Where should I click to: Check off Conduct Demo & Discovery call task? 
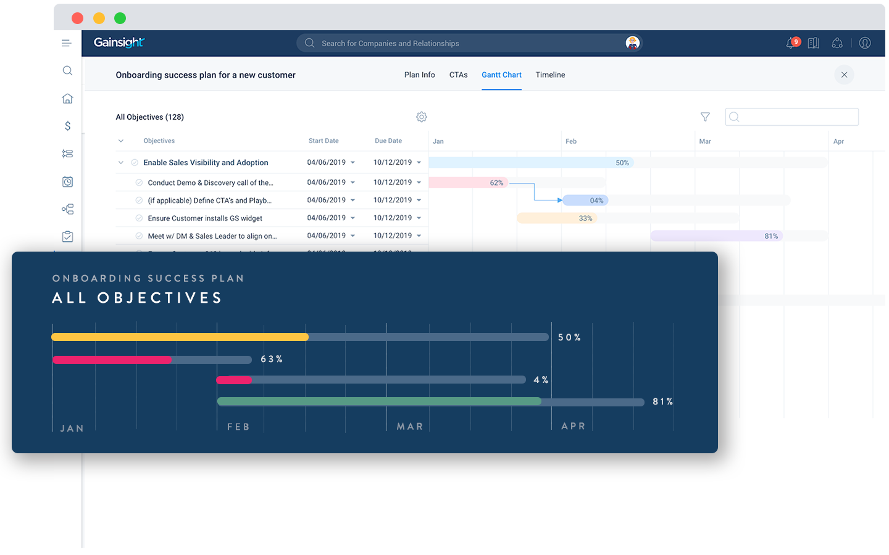(139, 183)
